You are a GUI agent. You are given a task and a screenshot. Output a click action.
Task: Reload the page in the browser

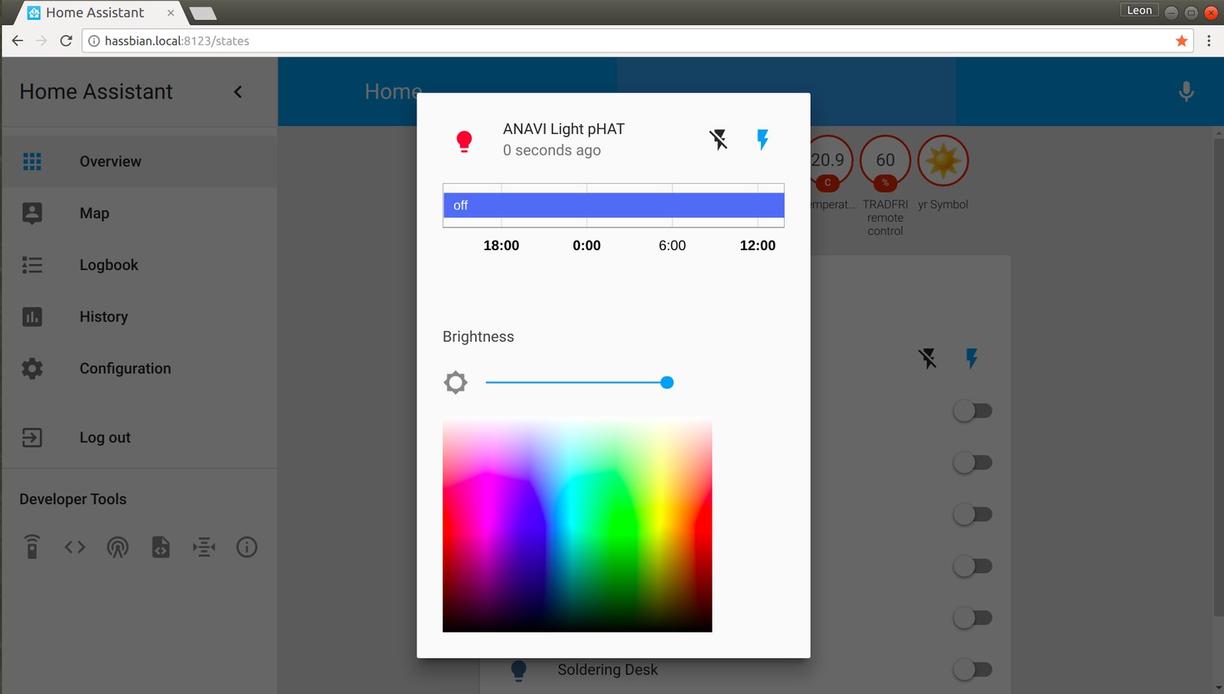tap(66, 41)
